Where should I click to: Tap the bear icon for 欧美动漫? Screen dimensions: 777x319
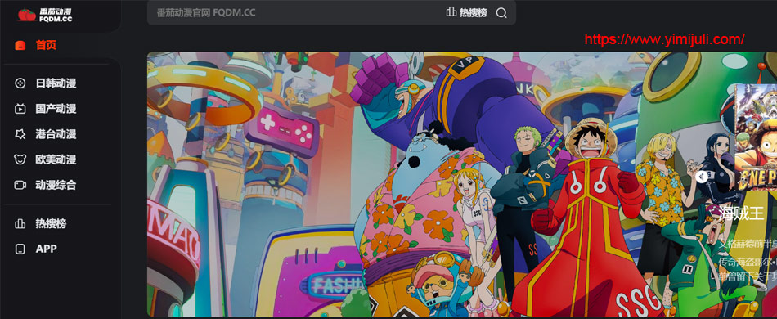click(20, 159)
